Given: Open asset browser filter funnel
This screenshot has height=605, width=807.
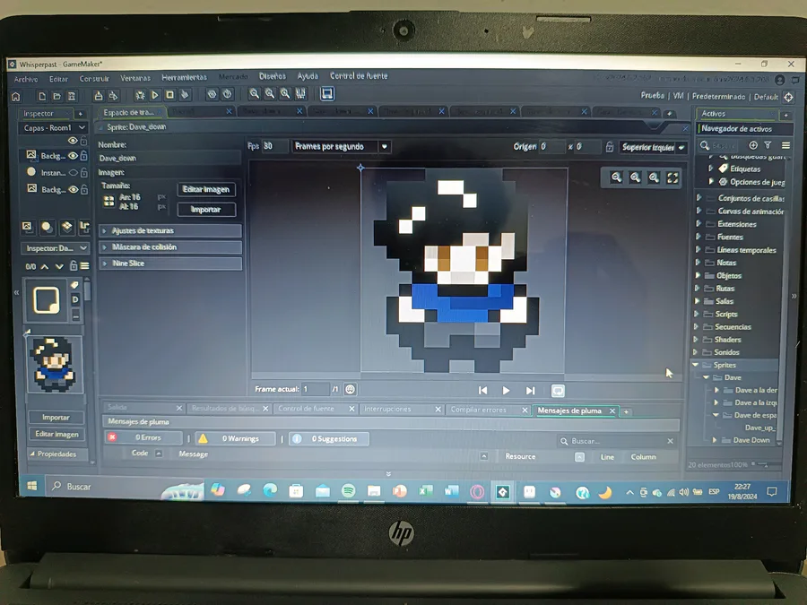Looking at the screenshot, I should 768,145.
